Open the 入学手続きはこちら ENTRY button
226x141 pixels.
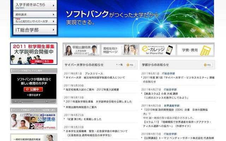(x=35, y=6)
